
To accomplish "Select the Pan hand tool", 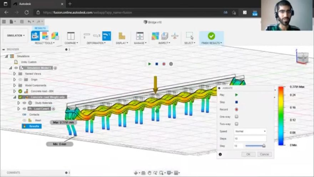I will [x=150, y=173].
